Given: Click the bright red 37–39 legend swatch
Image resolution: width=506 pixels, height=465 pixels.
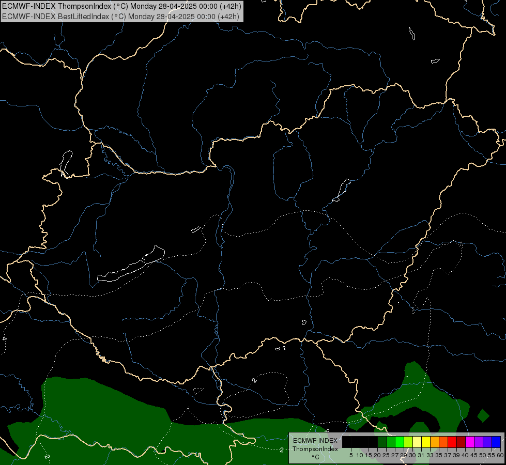Looking at the screenshot, I should pyautogui.click(x=452, y=442).
